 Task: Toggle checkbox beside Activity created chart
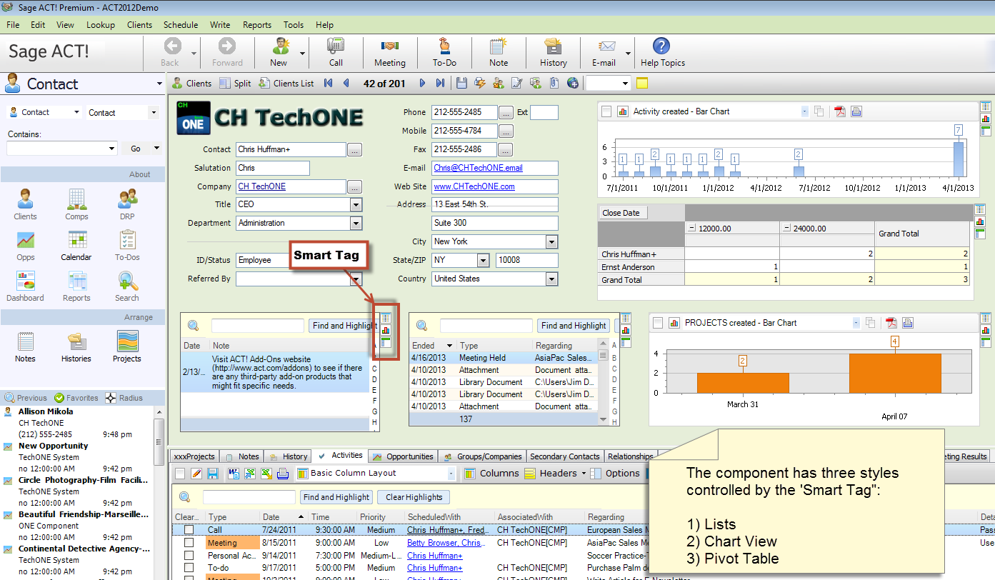(606, 111)
